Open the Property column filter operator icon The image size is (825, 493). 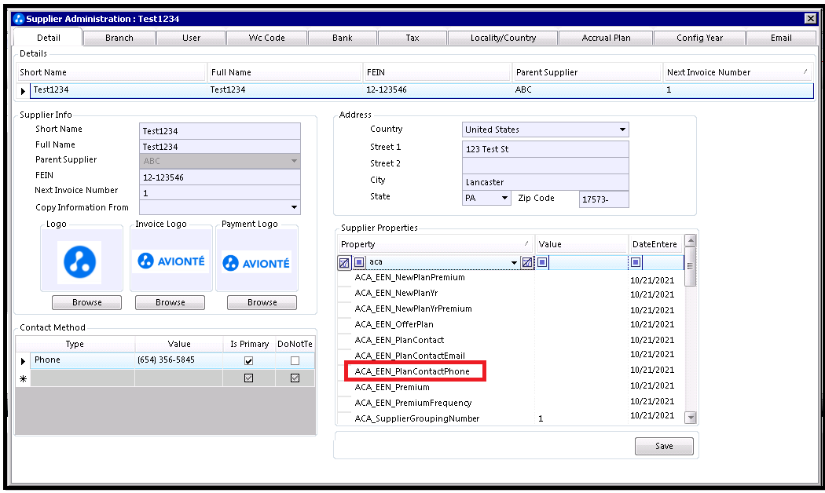[x=359, y=262]
